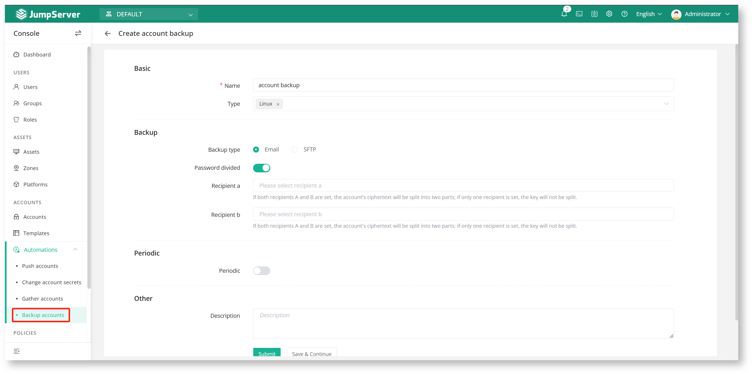Open the English language dropdown
Screen dimensions: 752x374
pyautogui.click(x=649, y=14)
